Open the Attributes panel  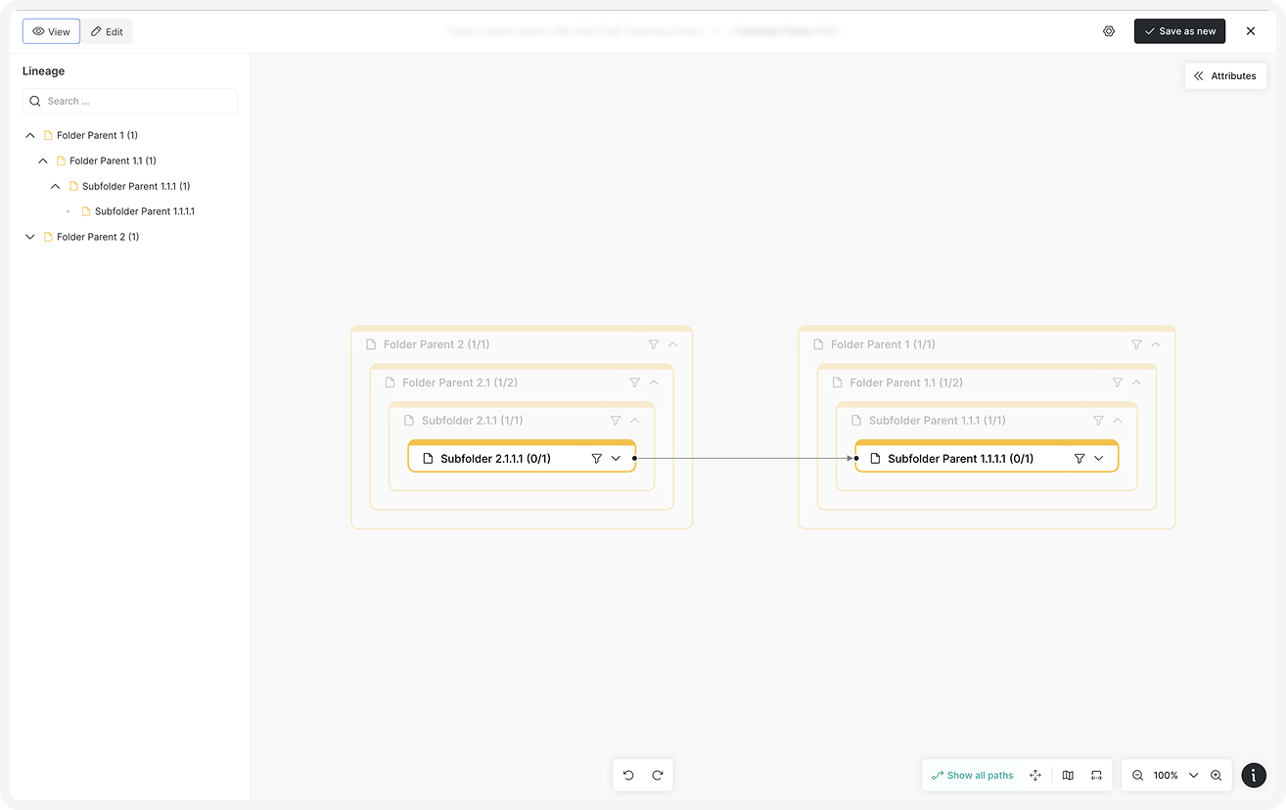(1225, 76)
